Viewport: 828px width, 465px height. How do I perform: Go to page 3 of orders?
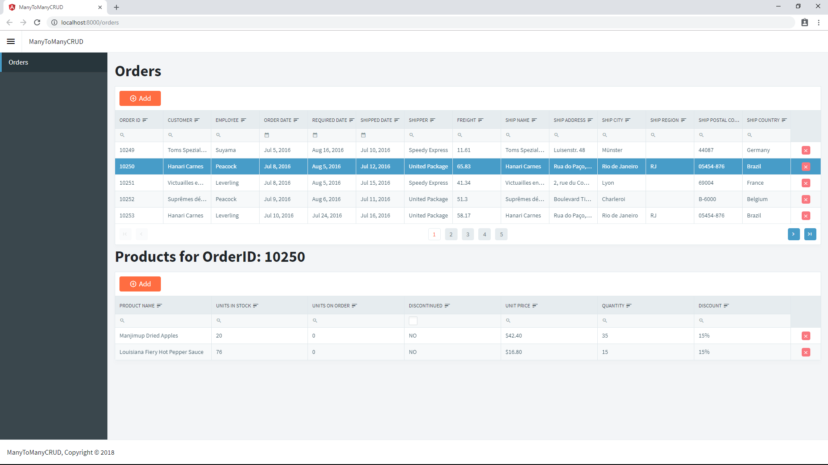[x=467, y=234]
